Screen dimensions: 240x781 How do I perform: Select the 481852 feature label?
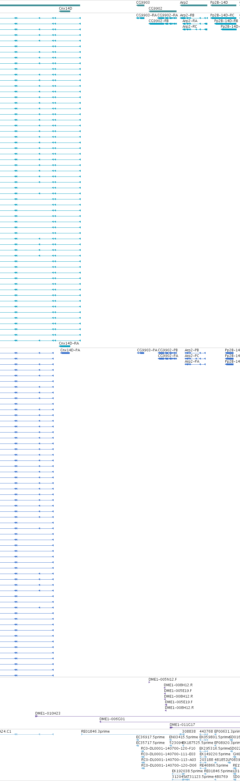[221, 760]
